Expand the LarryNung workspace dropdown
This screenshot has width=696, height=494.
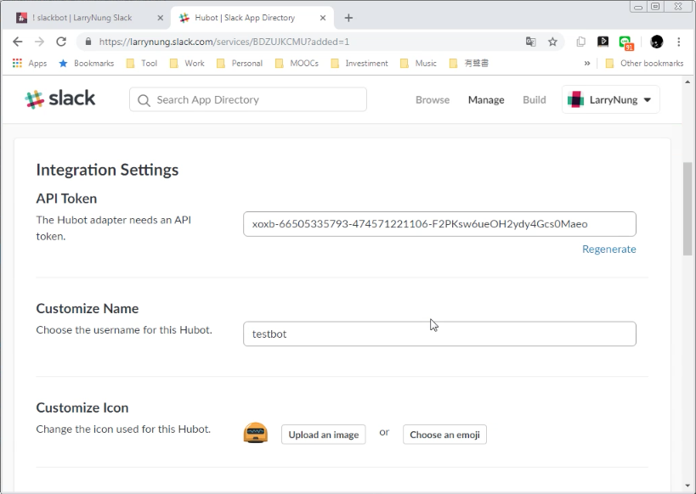tap(610, 99)
